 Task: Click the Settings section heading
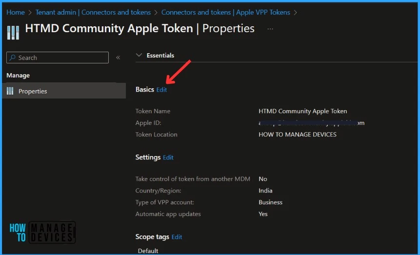(148, 157)
